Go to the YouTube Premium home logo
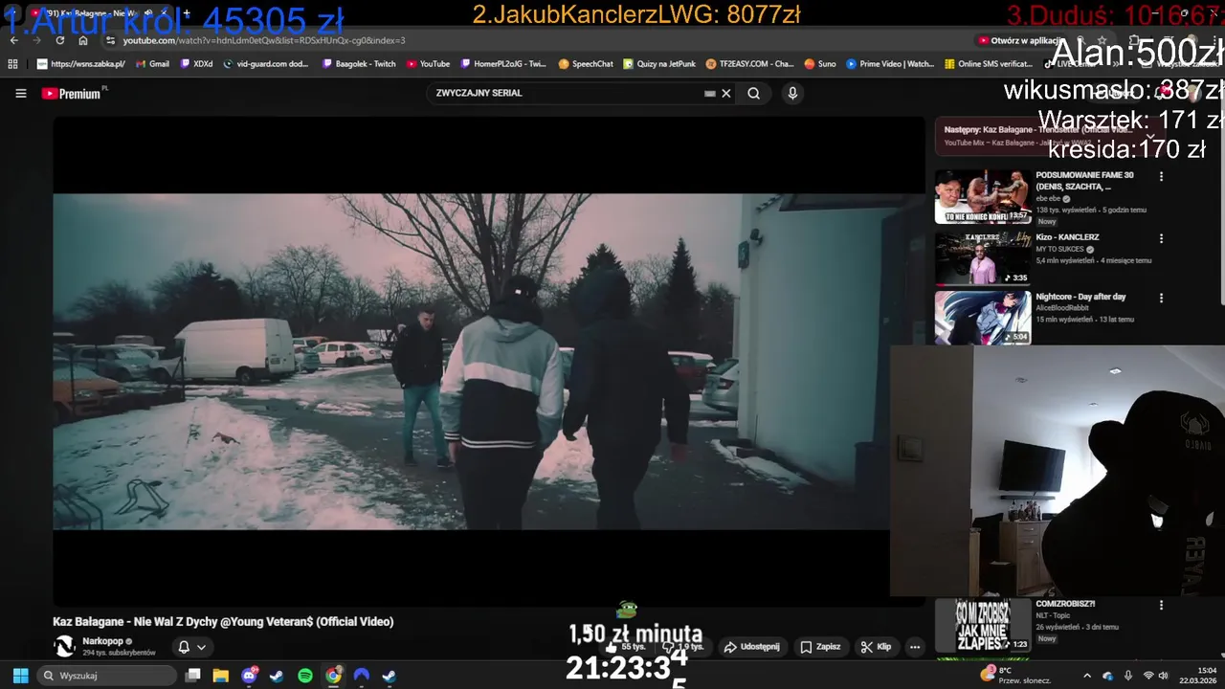Image resolution: width=1225 pixels, height=689 pixels. click(74, 93)
